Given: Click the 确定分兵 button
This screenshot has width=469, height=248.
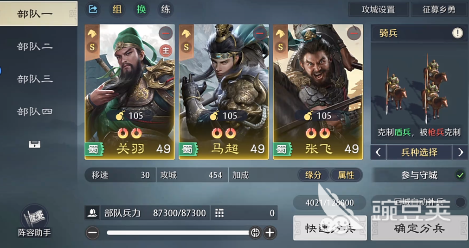Looking at the screenshot, I should (x=419, y=228).
